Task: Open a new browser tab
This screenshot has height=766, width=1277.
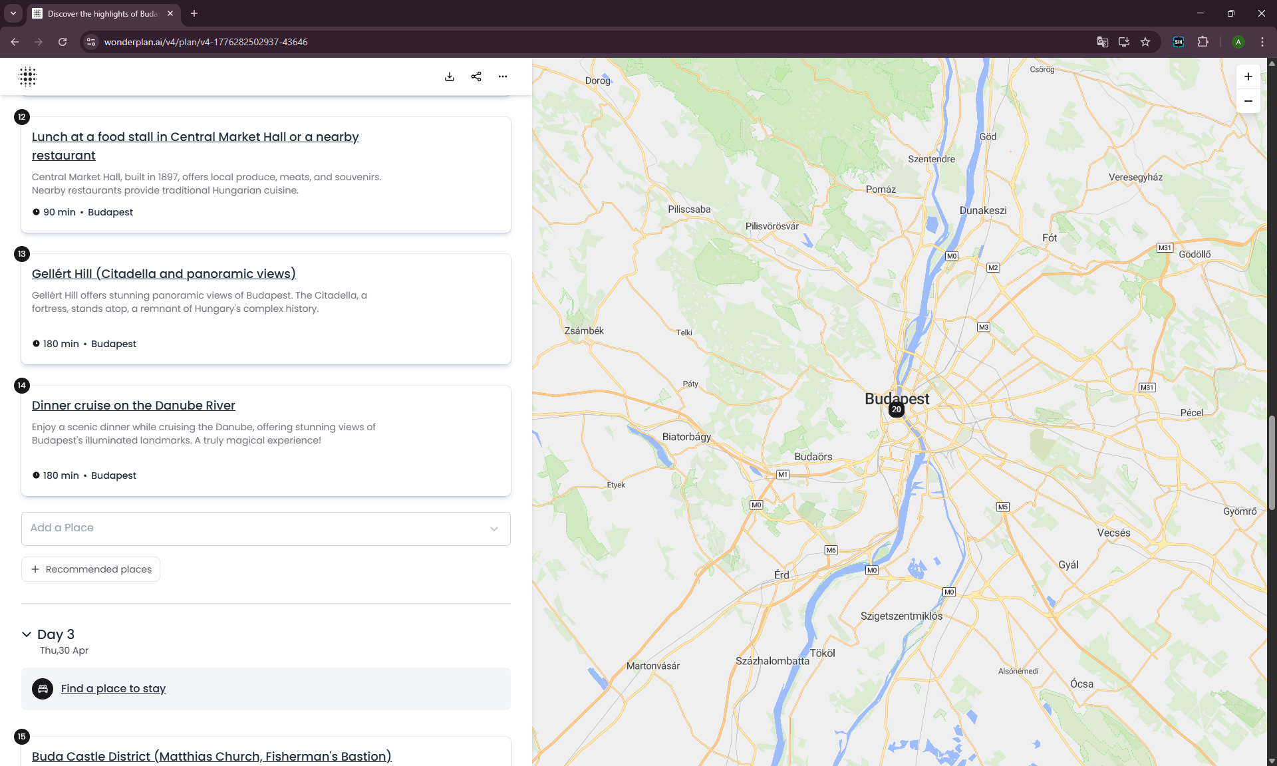Action: point(194,13)
